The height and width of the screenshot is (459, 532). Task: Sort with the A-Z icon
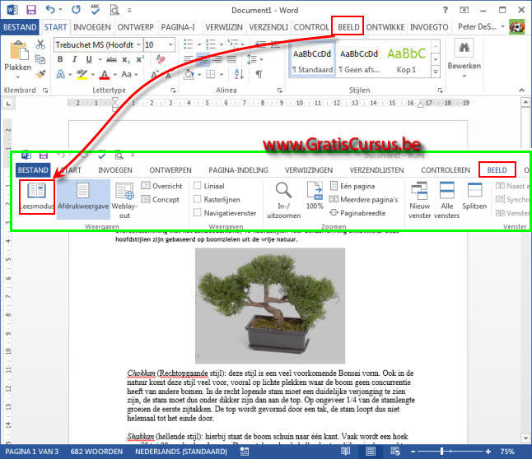(239, 74)
